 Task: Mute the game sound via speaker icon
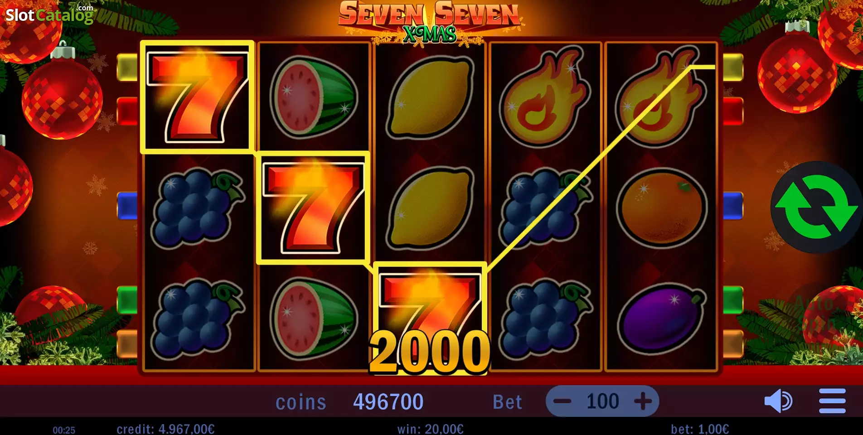pyautogui.click(x=778, y=401)
